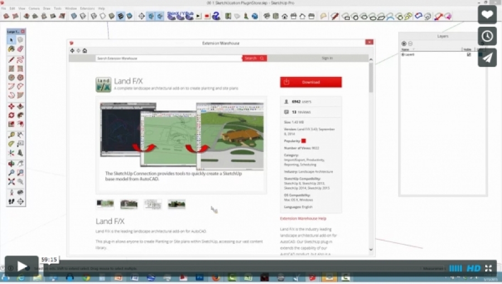Select the Circle tool

12,77
